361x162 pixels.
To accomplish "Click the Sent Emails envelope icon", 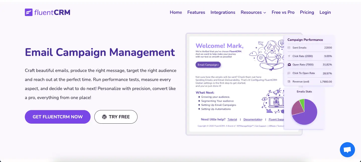I will tap(289, 48).
